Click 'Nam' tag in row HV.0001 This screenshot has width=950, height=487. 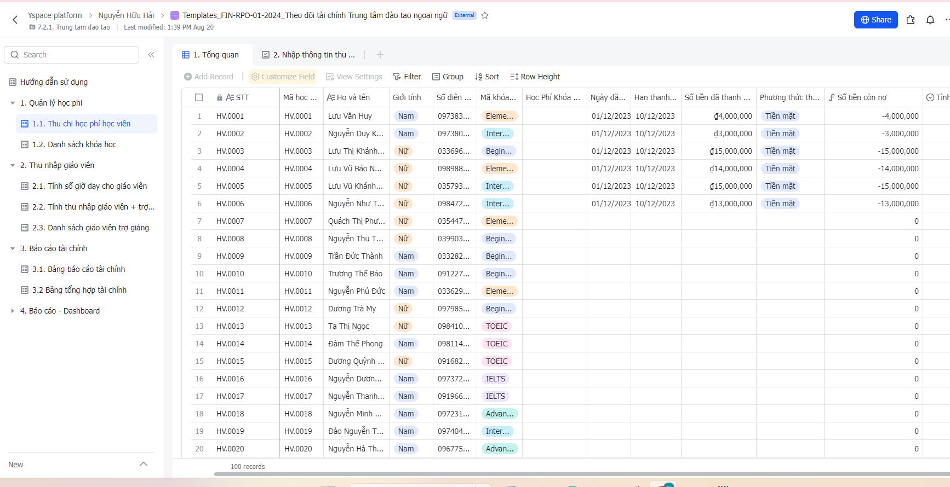(406, 116)
